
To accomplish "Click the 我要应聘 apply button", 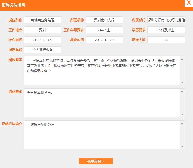I will tap(96, 161).
